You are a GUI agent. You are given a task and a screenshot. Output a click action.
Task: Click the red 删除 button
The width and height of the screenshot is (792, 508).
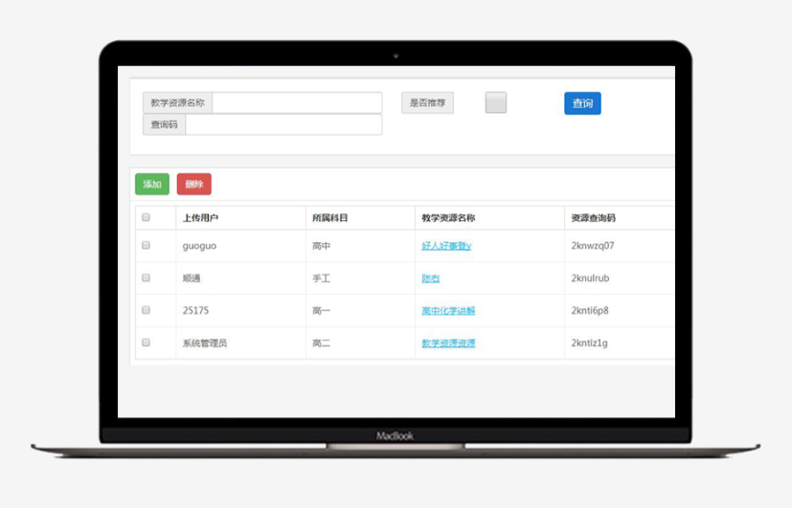coord(193,184)
